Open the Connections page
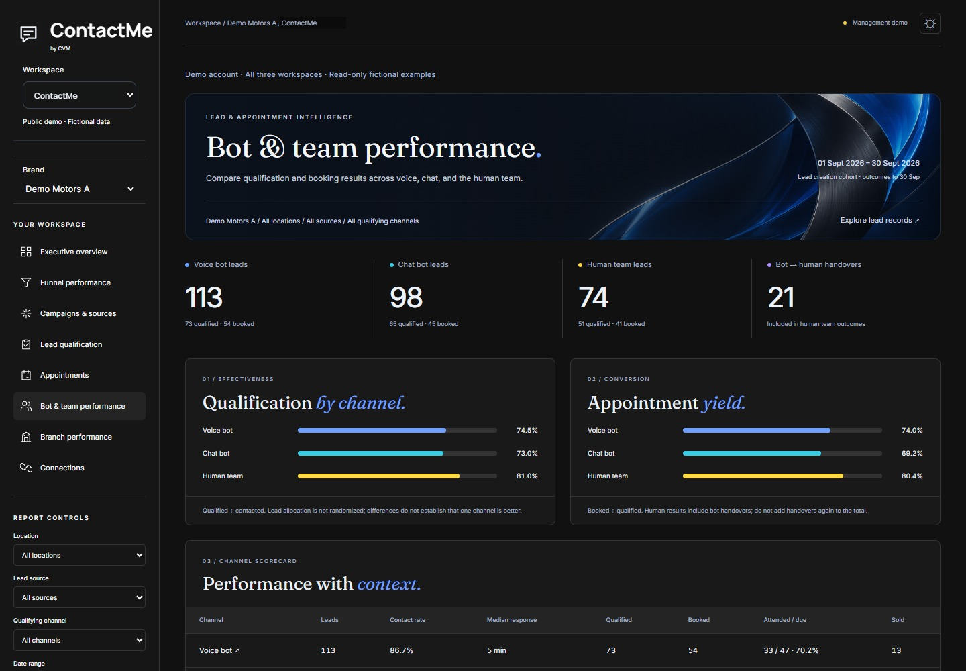This screenshot has width=966, height=671. (79, 468)
